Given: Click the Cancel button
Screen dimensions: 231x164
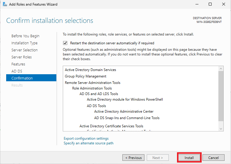Looking at the screenshot, I should pyautogui.click(x=213, y=158).
